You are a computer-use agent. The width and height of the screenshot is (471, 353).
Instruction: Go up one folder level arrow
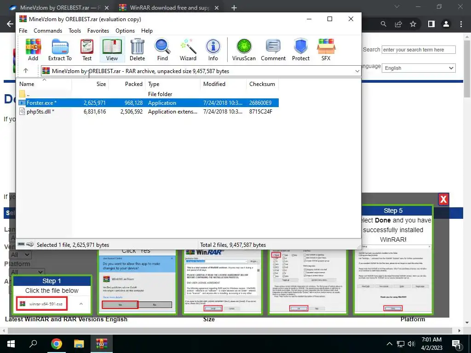click(x=26, y=71)
